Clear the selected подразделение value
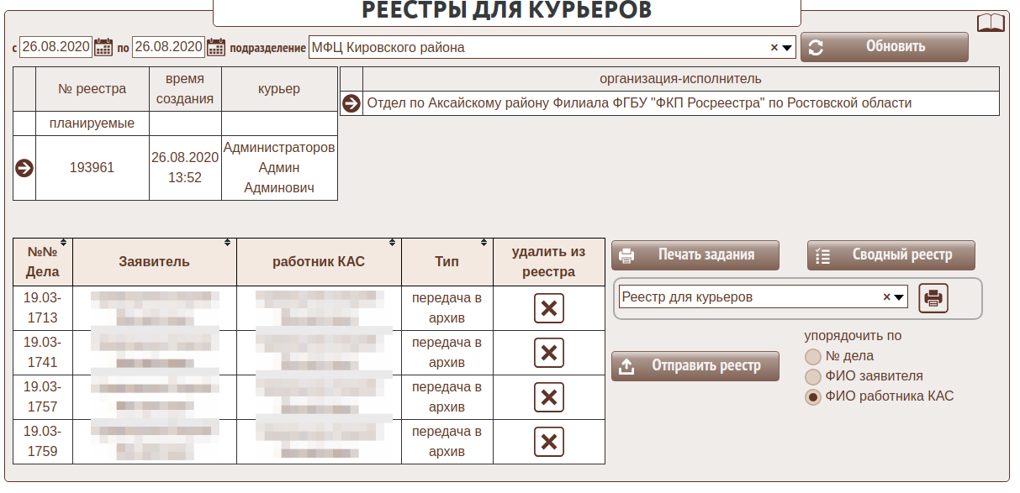 pyautogui.click(x=774, y=48)
